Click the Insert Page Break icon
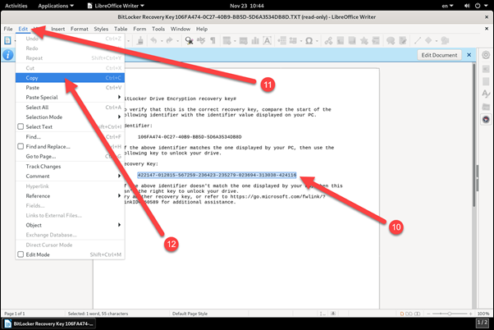 (282, 41)
